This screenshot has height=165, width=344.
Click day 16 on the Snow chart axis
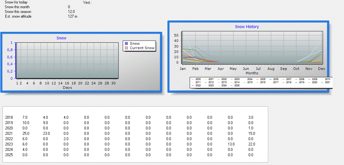(67, 83)
